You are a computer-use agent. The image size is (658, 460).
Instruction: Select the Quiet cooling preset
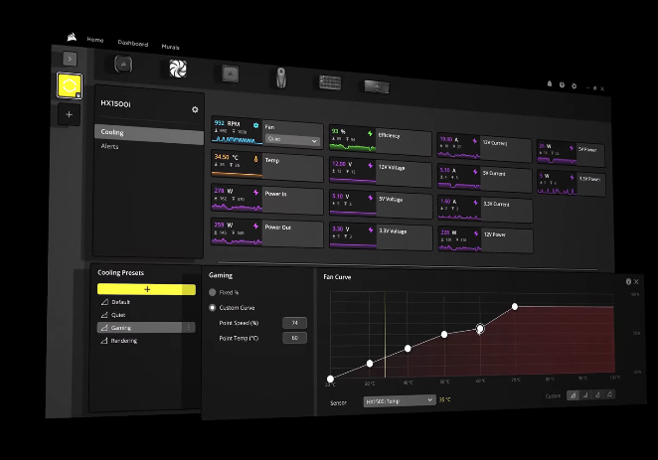point(118,315)
